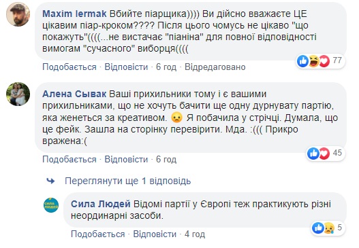Click 'Відповісти' under Алена Сывак's comment
359x248 pixels.
click(126, 160)
